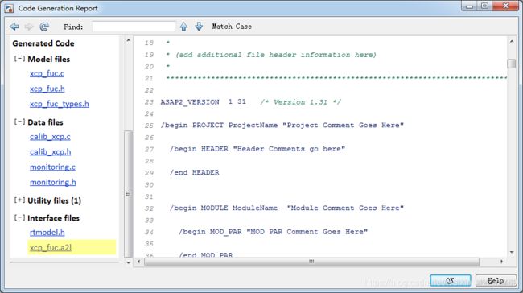Viewport: 523px width, 293px height.
Task: Minimize the Code Generation Report window
Action: [470, 6]
